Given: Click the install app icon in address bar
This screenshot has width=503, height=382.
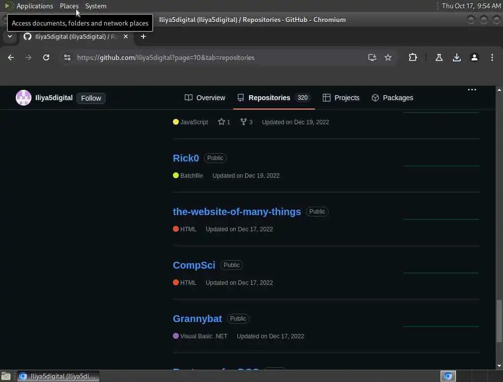Looking at the screenshot, I should (x=372, y=57).
